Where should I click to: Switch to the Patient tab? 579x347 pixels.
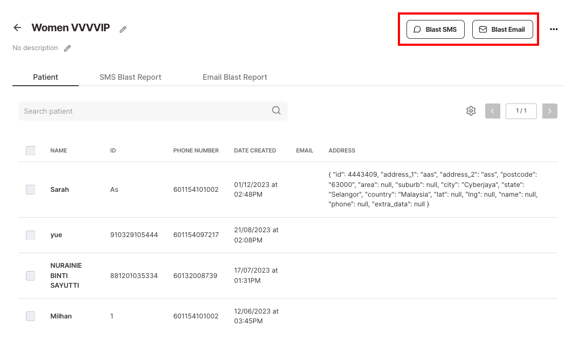pos(45,77)
